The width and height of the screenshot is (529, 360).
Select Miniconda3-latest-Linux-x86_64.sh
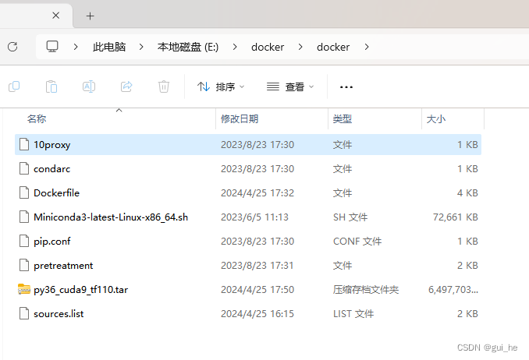coord(111,217)
